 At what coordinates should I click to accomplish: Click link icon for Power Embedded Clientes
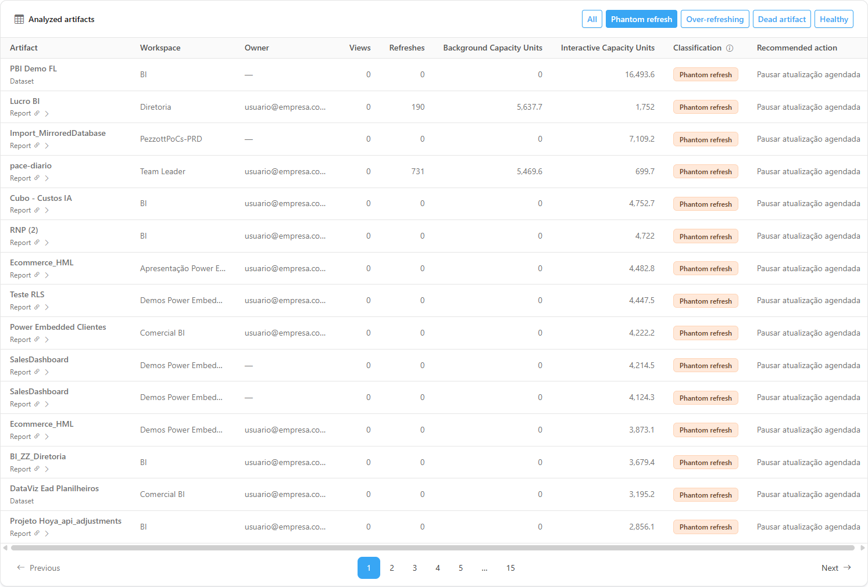coord(37,340)
